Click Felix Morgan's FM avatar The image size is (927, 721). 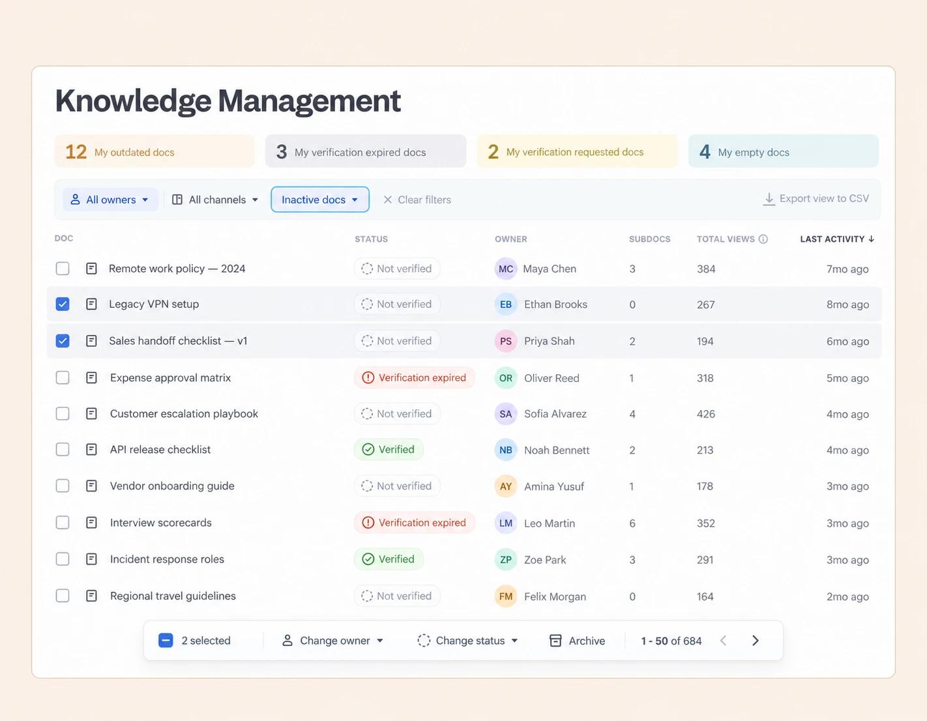tap(506, 596)
